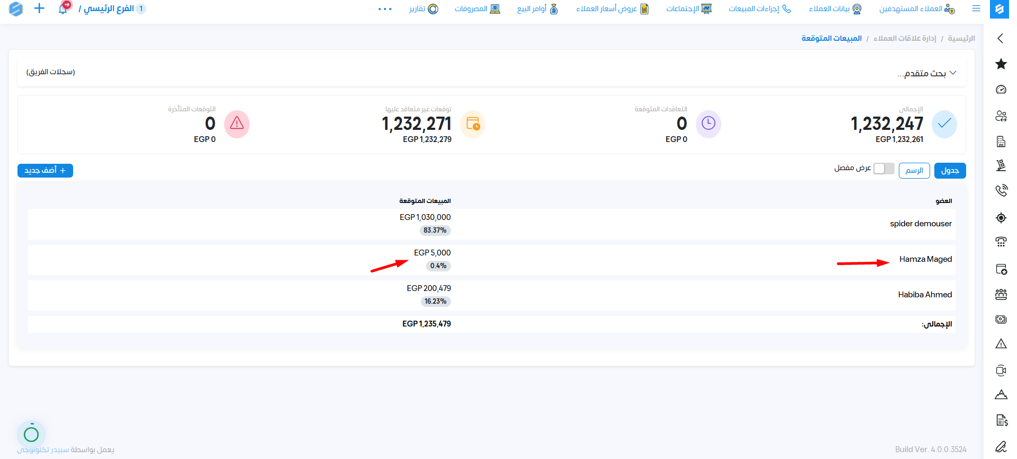Screen dimensions: 1017x459
Task: Select the Hamza Maged member name
Action: click(x=925, y=259)
